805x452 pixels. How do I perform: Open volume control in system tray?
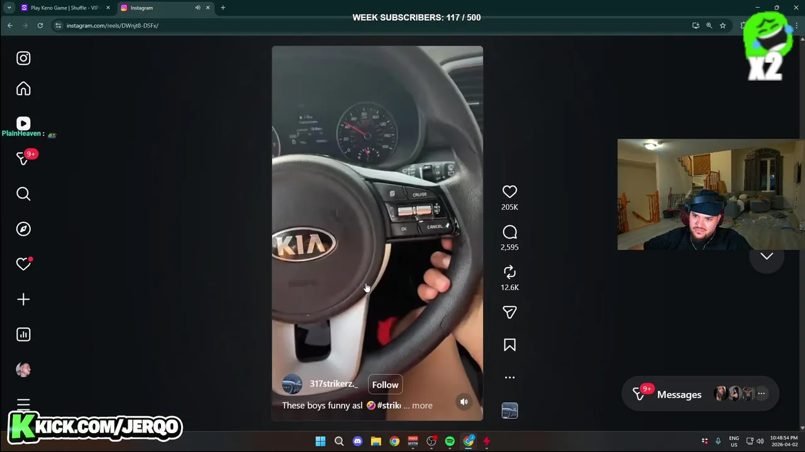tap(760, 441)
